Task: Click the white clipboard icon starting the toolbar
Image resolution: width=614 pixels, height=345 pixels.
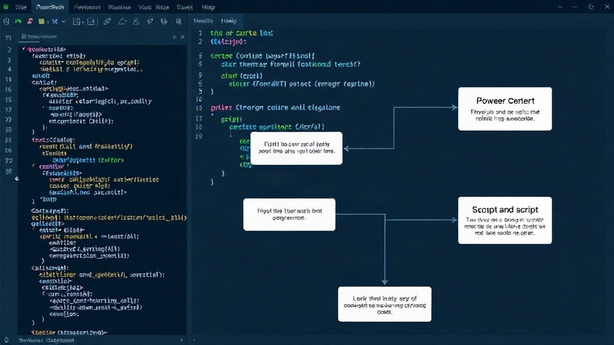Action: coord(6,22)
